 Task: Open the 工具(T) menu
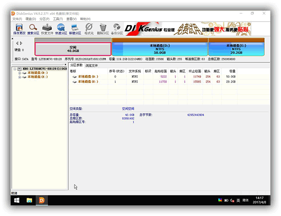58,19
